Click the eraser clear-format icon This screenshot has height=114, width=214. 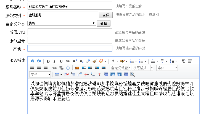tap(88, 61)
